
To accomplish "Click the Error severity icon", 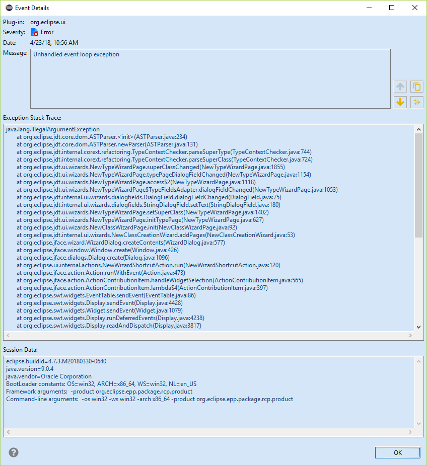I will coord(34,32).
